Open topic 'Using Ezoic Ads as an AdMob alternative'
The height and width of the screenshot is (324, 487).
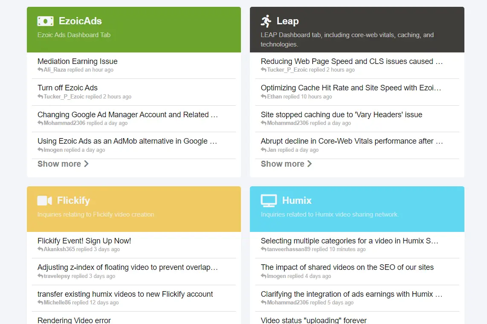pos(128,141)
